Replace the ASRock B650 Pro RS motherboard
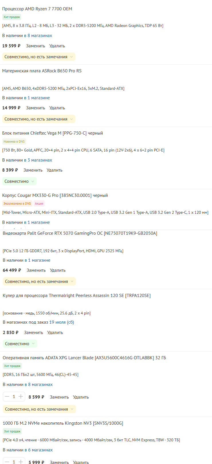The width and height of the screenshot is (212, 464). (x=36, y=108)
